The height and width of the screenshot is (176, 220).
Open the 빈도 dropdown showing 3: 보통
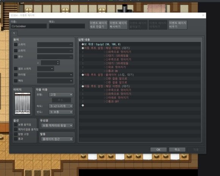[61, 112]
